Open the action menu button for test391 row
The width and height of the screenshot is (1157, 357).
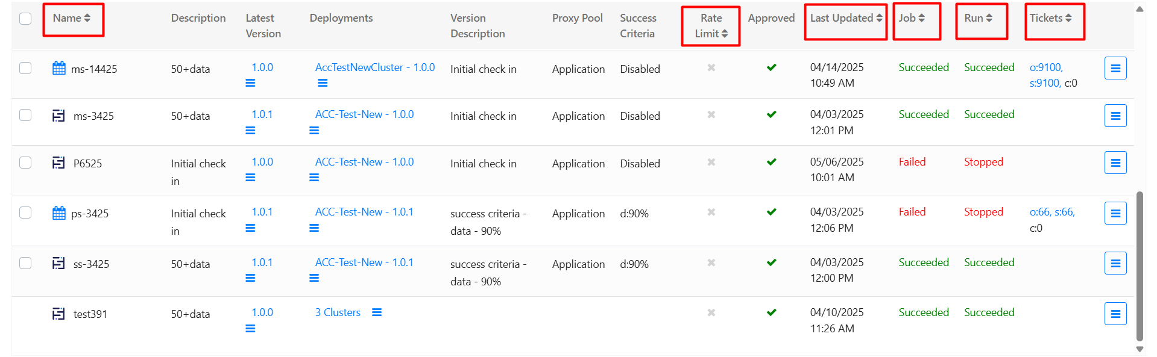tap(1115, 314)
